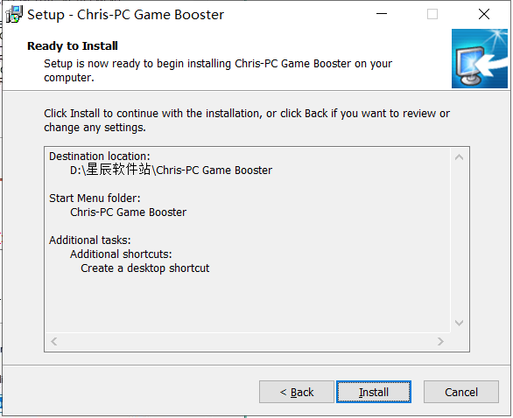Go back with the Back button
This screenshot has height=418, width=513.
297,392
